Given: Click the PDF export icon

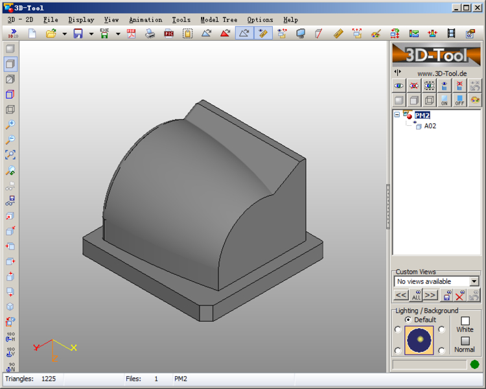Looking at the screenshot, I should pos(131,33).
